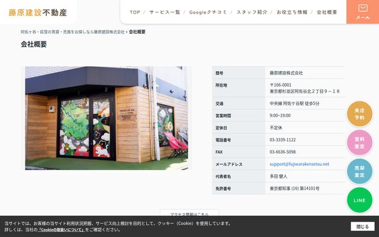Click the 商号 row label
379x237 pixels.
click(219, 73)
